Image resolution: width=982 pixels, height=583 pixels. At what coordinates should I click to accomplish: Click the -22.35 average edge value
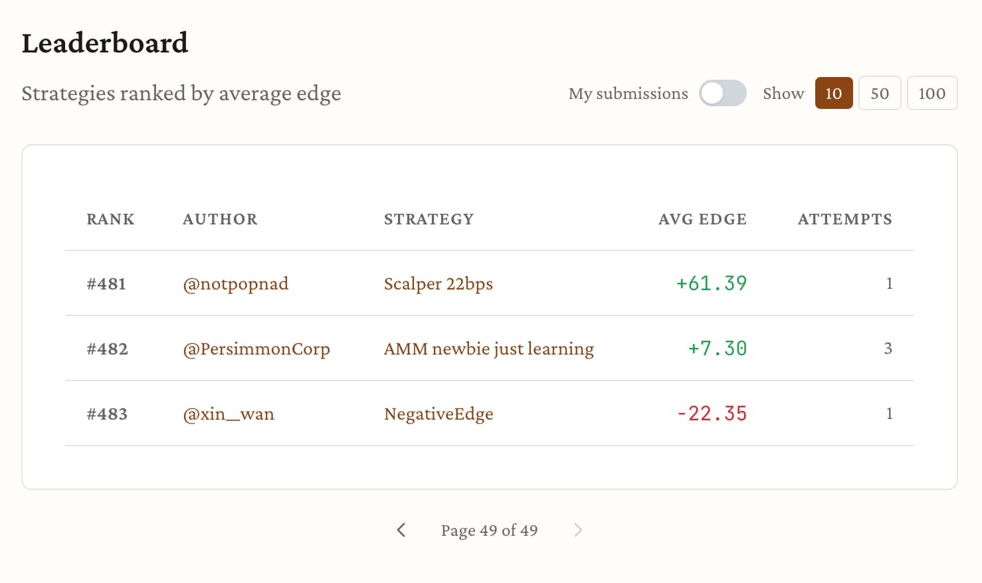coord(712,414)
